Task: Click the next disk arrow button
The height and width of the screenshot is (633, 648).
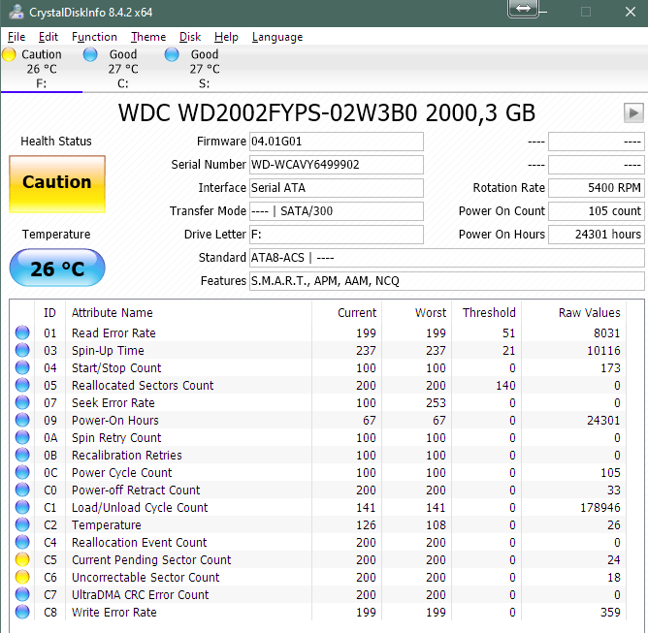Action: [633, 112]
